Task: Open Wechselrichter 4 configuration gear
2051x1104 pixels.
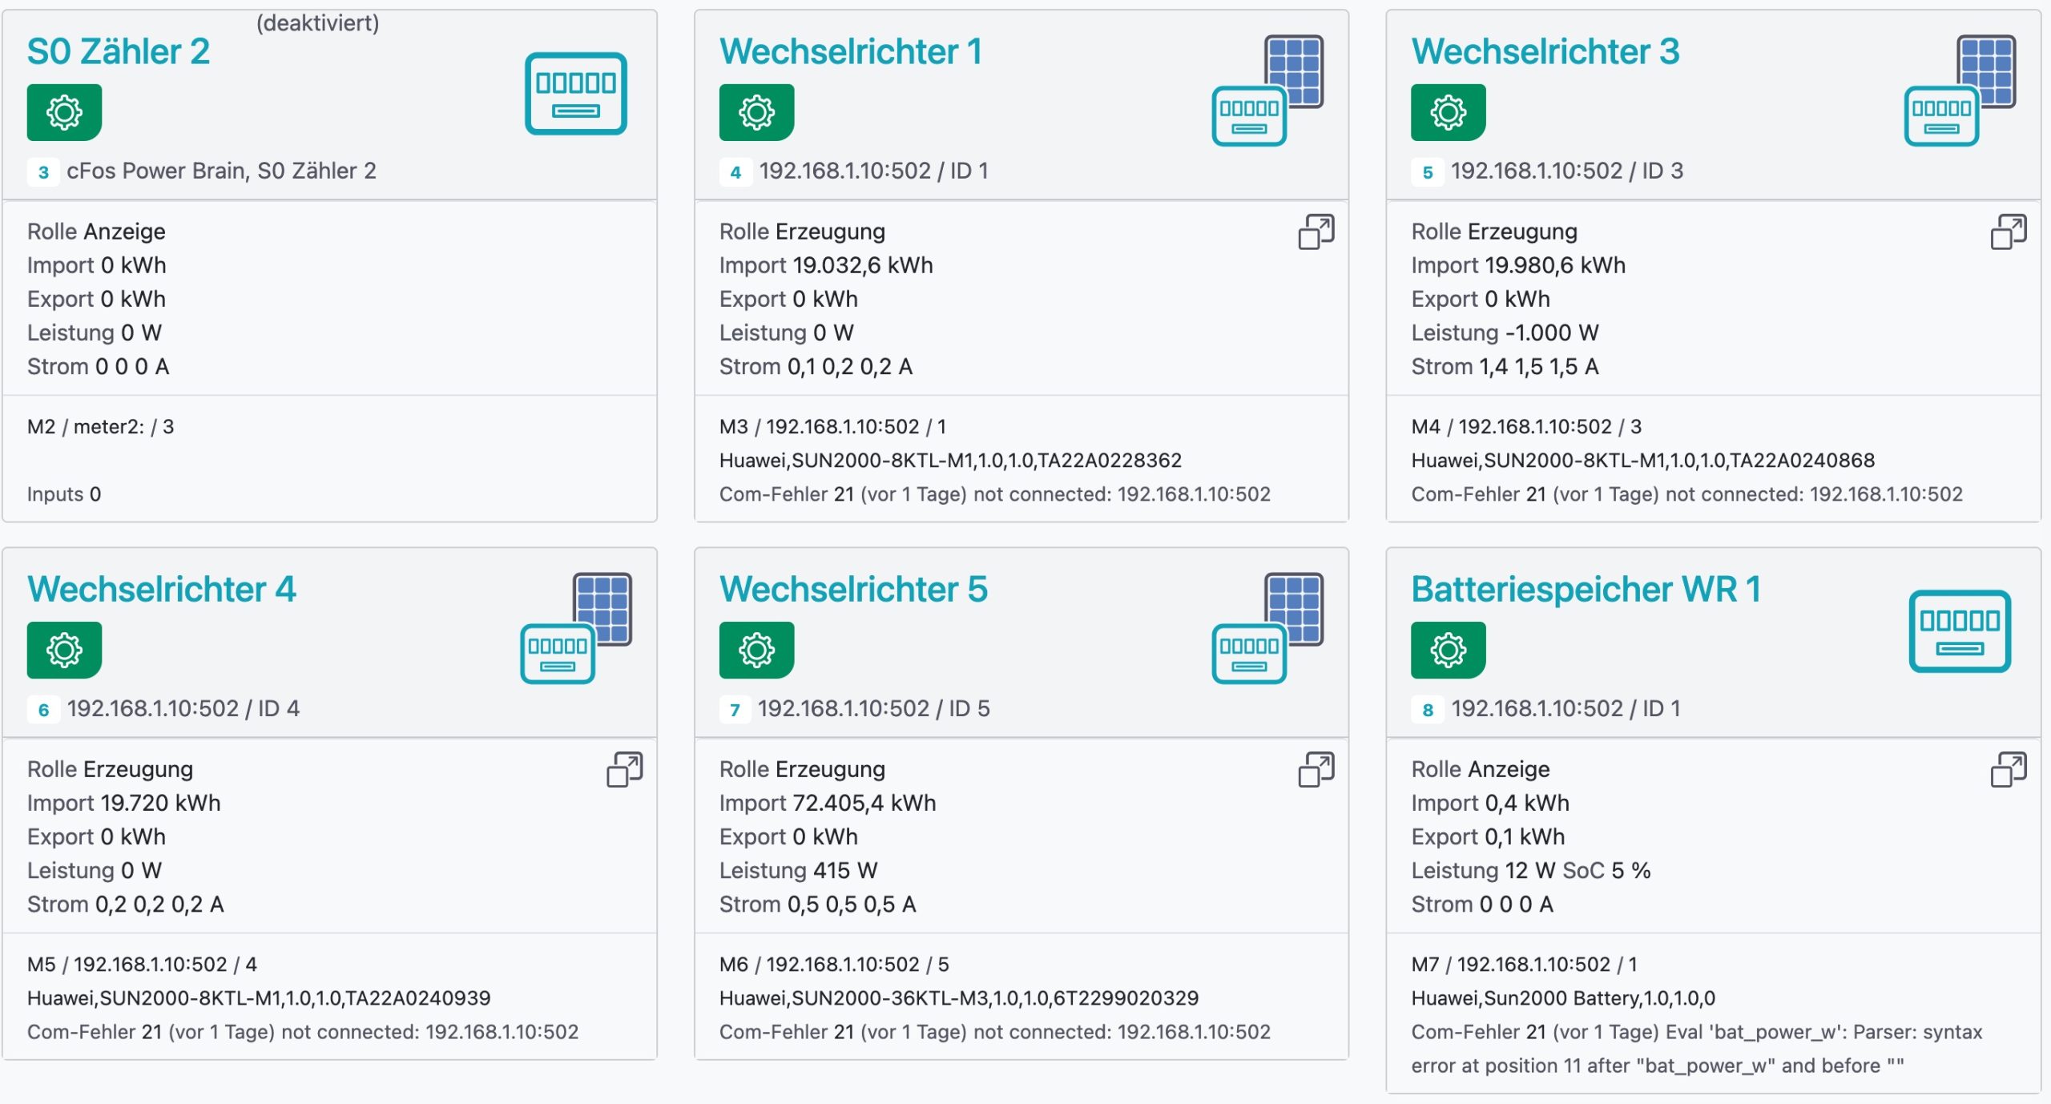Action: pyautogui.click(x=64, y=650)
